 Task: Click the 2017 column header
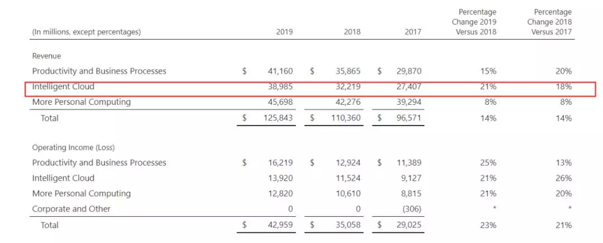click(x=413, y=32)
